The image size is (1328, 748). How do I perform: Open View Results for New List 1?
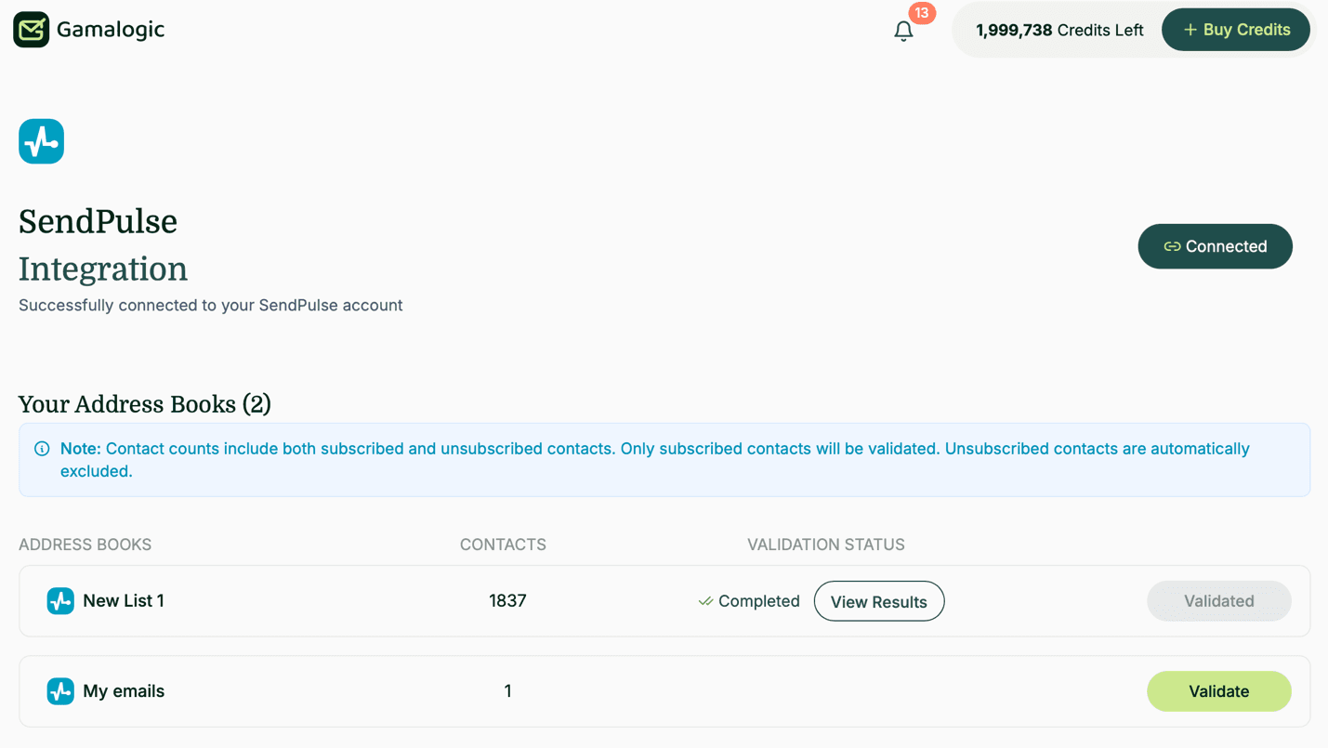[878, 601]
